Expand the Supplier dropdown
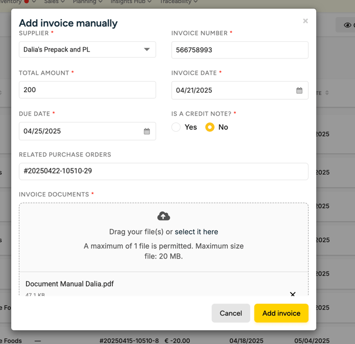 147,50
